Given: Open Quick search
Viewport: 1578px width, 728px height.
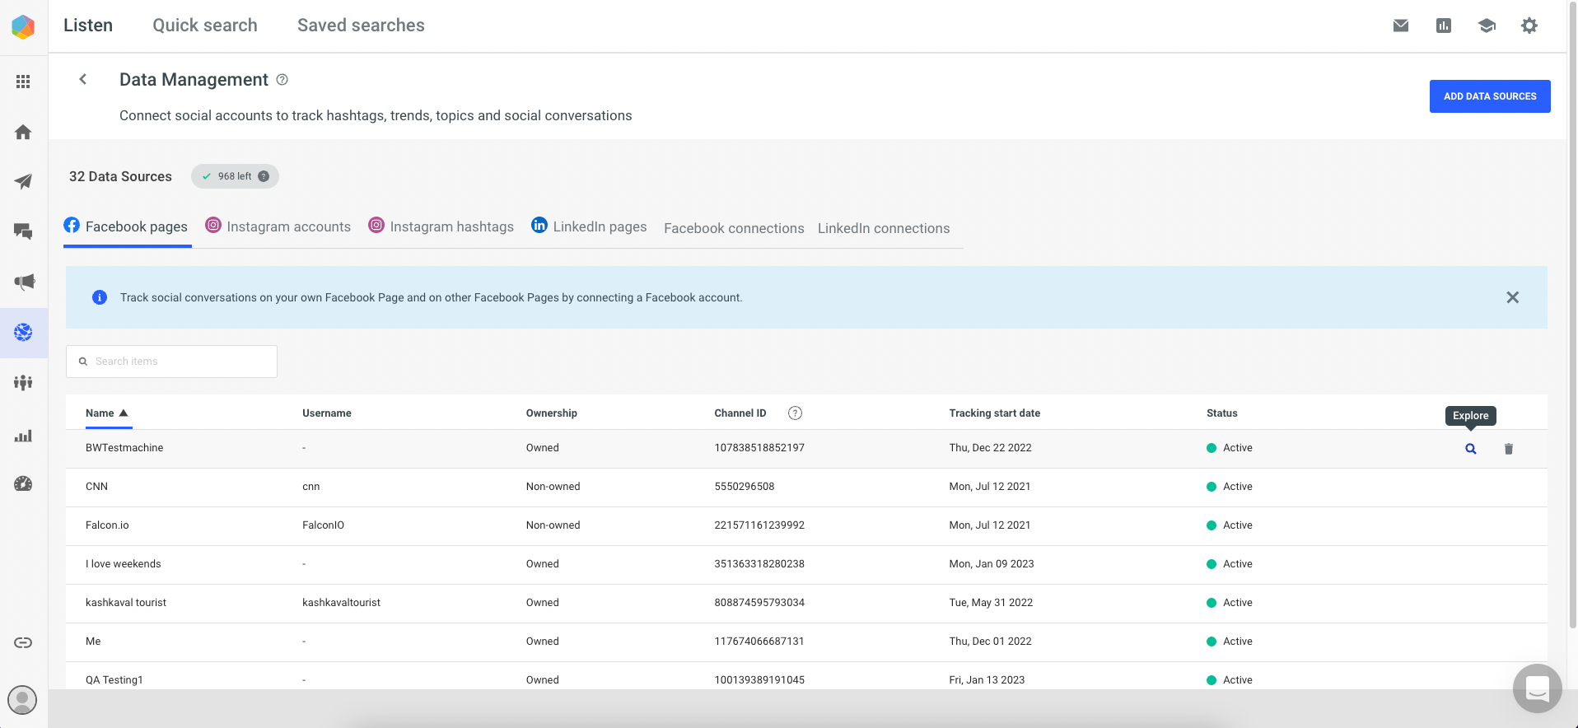Looking at the screenshot, I should (x=205, y=26).
